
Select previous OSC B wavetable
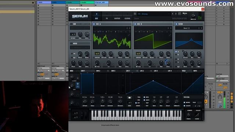click(168, 28)
